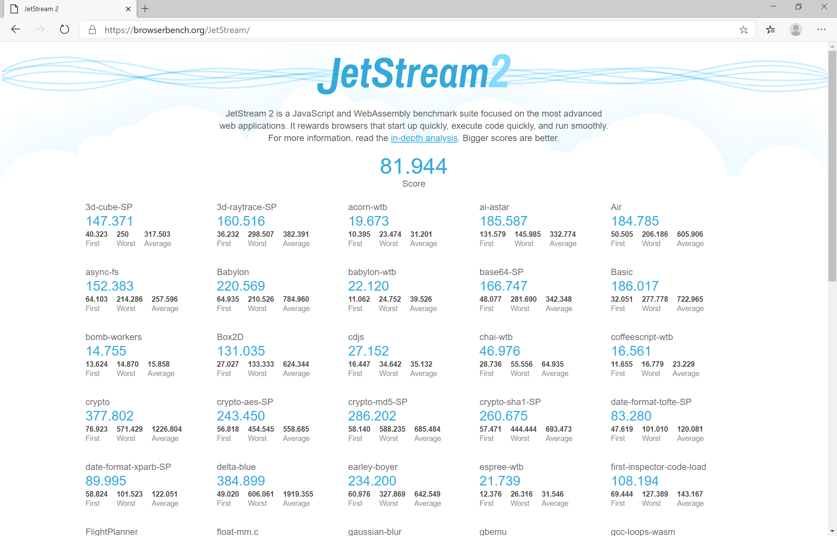
Task: Click the overall score 81.944
Action: pos(414,166)
